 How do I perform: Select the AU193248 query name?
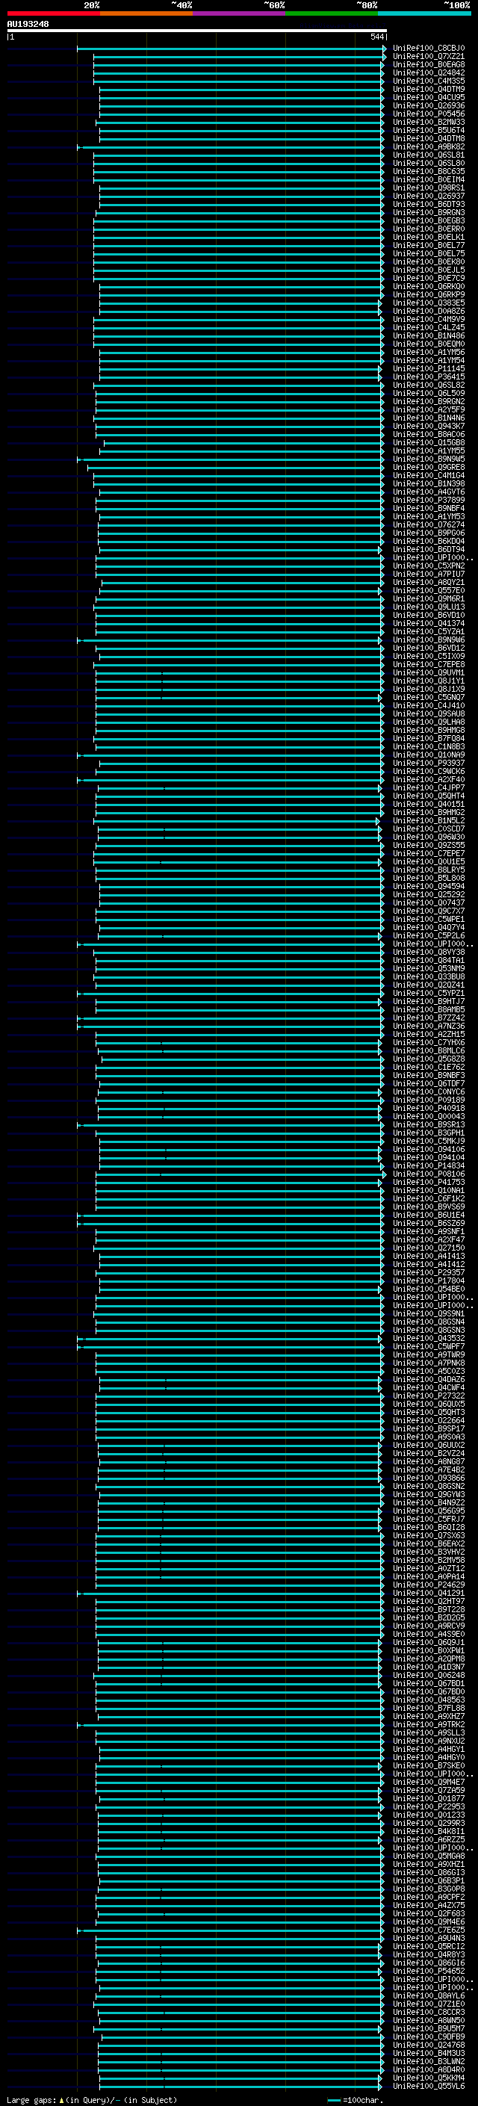click(28, 24)
